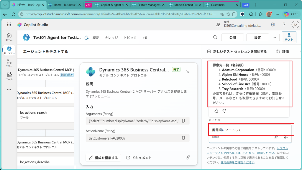Click the send message arrow icon
The image size is (302, 170).
285,137
